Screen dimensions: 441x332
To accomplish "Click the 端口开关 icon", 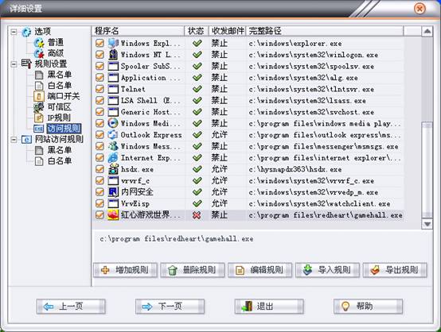I will pyautogui.click(x=39, y=96).
